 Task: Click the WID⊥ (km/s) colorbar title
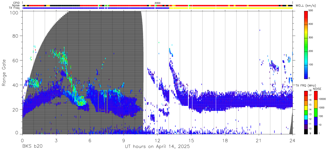(305, 5)
